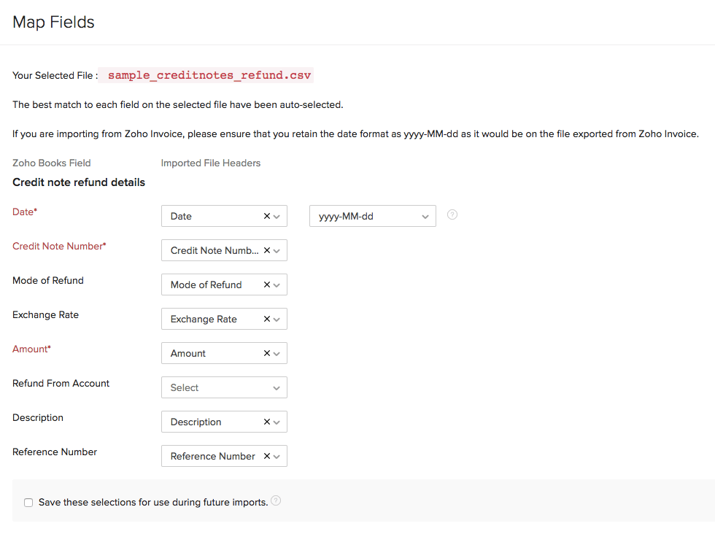Image resolution: width=715 pixels, height=534 pixels.
Task: Clear the Reference Number mapping
Action: [266, 456]
